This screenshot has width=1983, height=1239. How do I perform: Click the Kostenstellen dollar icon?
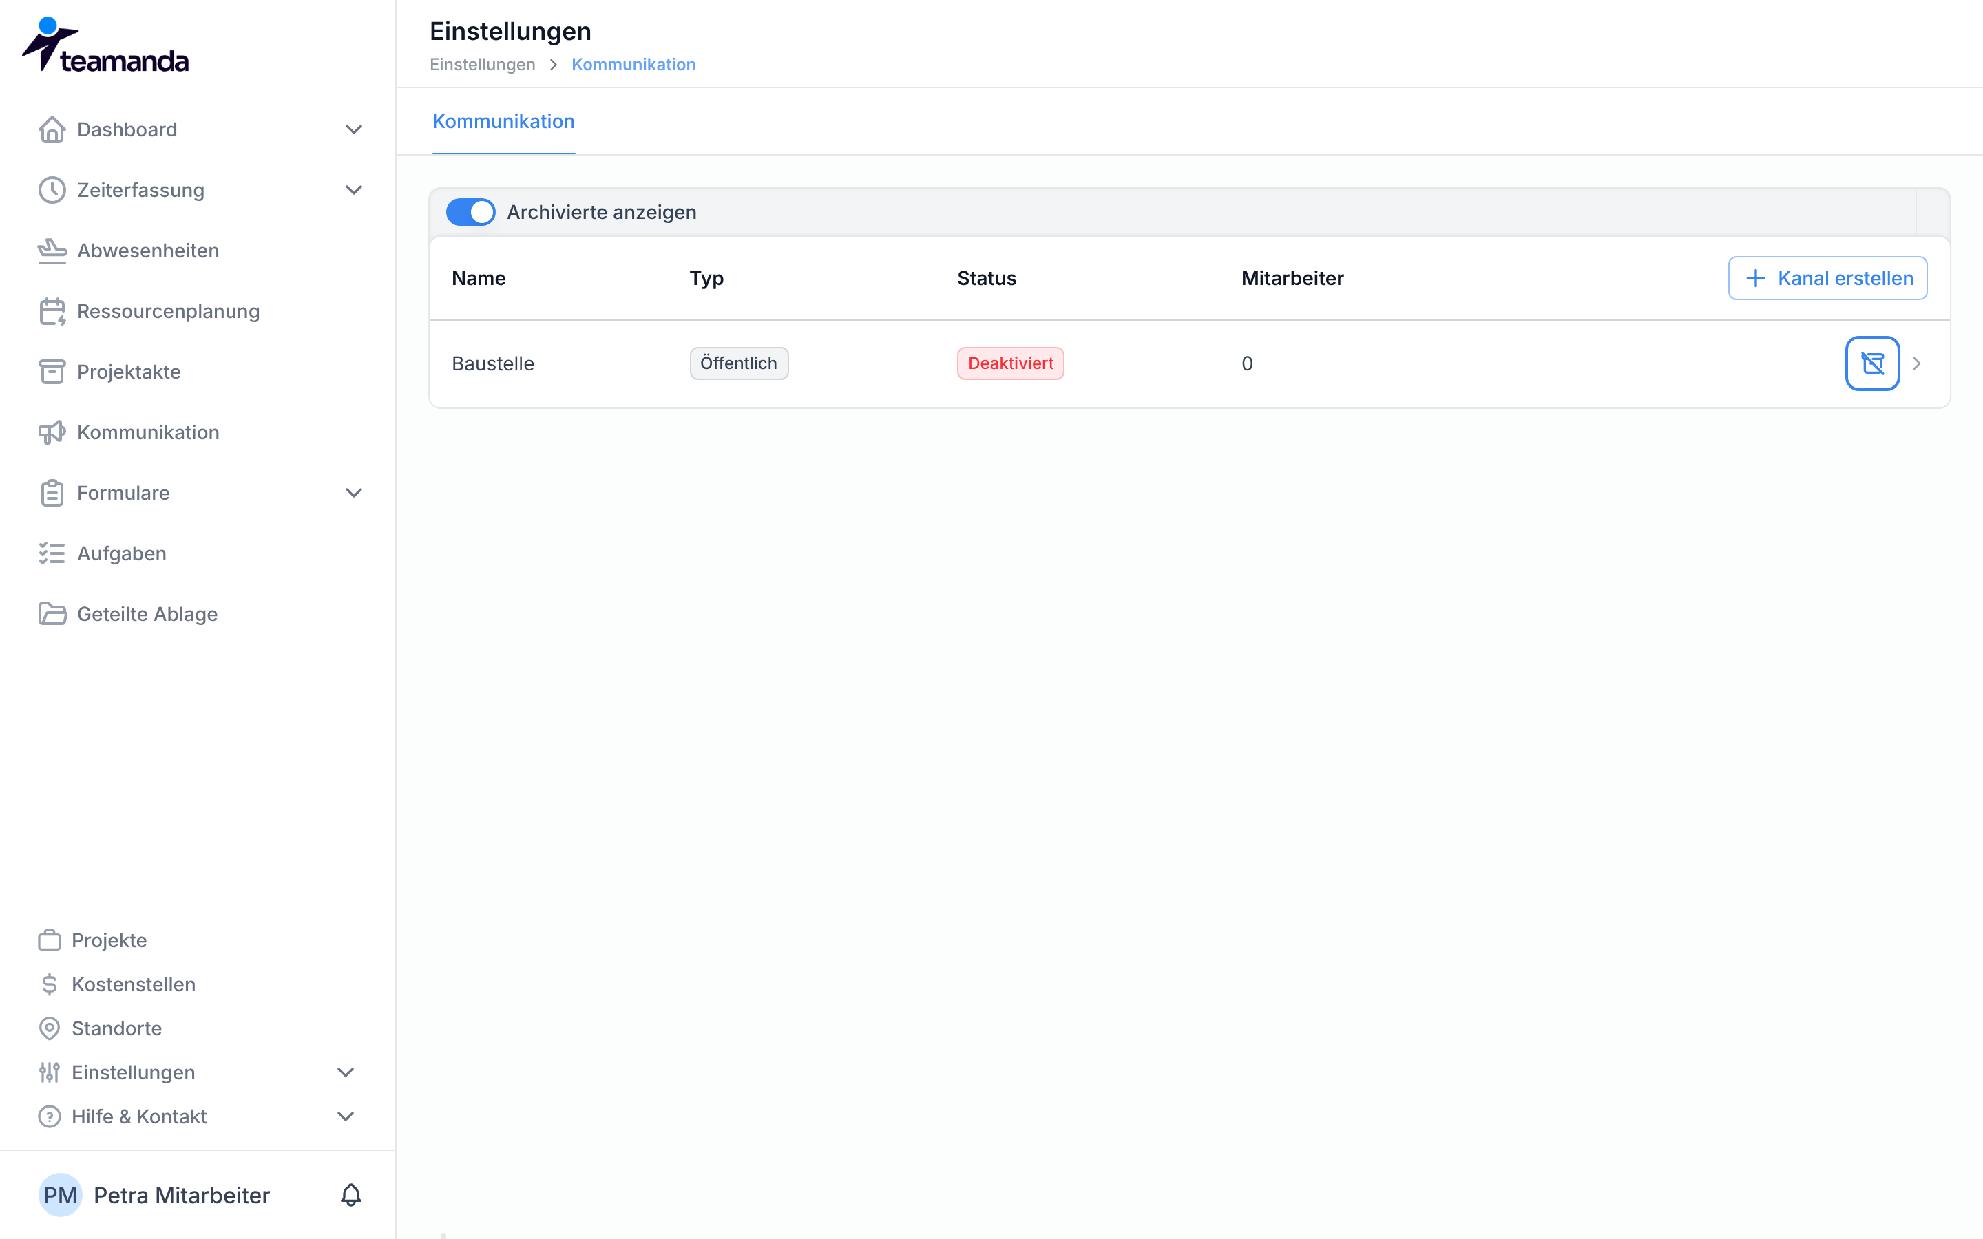(x=49, y=984)
